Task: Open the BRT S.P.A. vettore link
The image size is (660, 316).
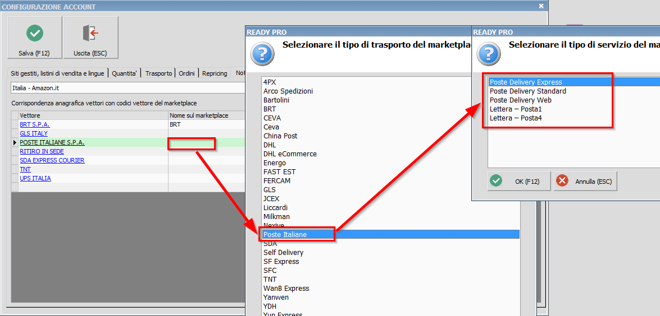Action: pos(34,124)
